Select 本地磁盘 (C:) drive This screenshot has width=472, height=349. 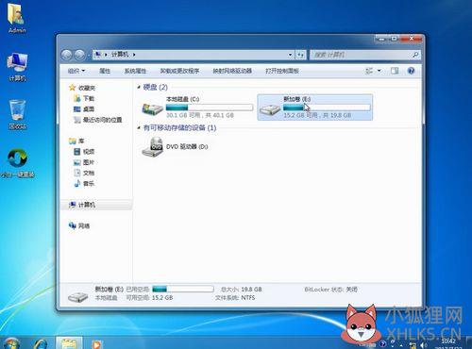point(197,108)
